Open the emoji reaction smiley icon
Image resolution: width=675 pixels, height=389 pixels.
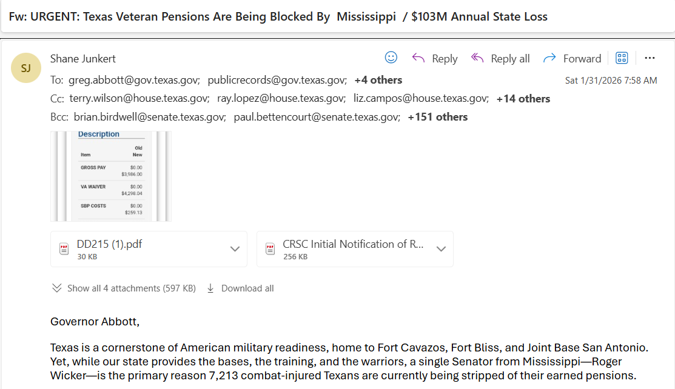click(x=391, y=58)
